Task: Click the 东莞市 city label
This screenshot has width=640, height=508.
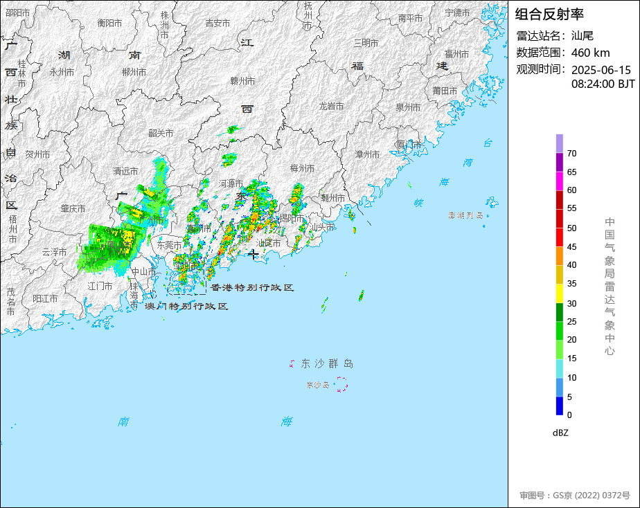Action: pos(170,246)
